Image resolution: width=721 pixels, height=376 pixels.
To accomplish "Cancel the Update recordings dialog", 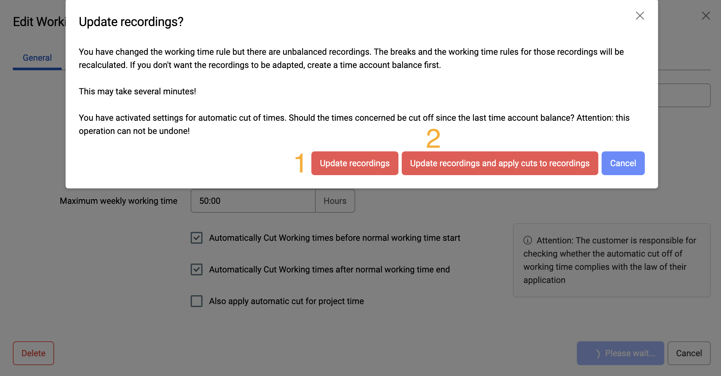I will (623, 163).
